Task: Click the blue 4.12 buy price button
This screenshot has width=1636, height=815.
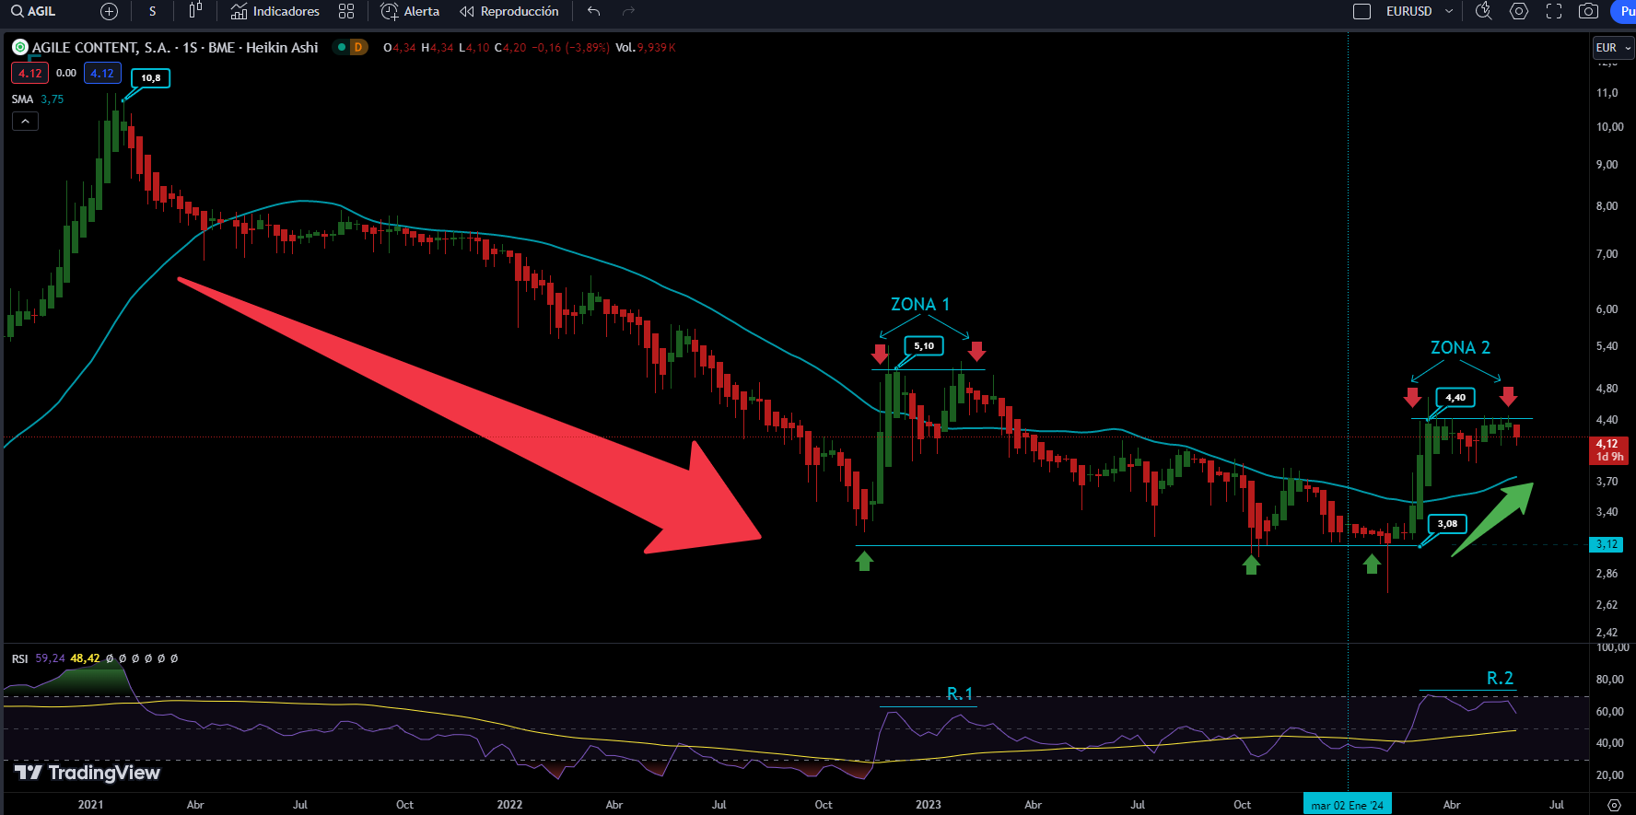Action: point(102,73)
